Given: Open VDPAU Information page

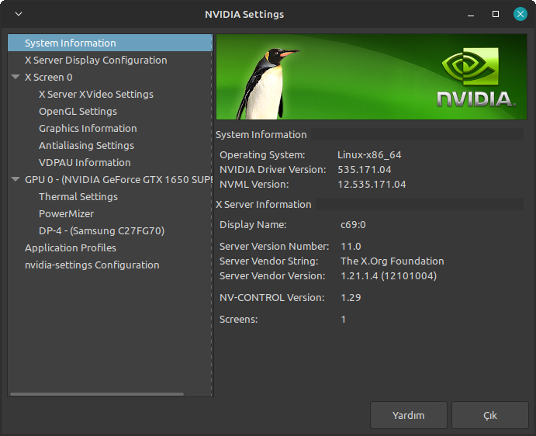Looking at the screenshot, I should point(85,162).
